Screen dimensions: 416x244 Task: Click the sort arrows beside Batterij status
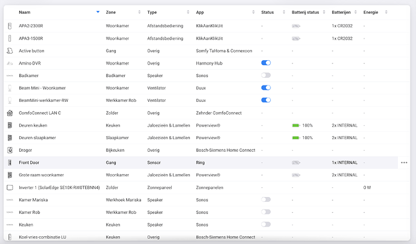pyautogui.click(x=324, y=12)
